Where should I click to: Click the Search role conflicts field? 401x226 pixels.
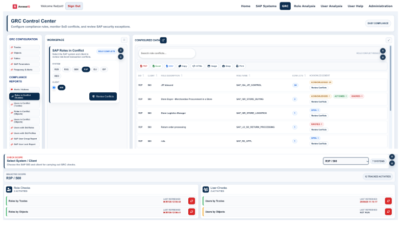pyautogui.click(x=167, y=53)
